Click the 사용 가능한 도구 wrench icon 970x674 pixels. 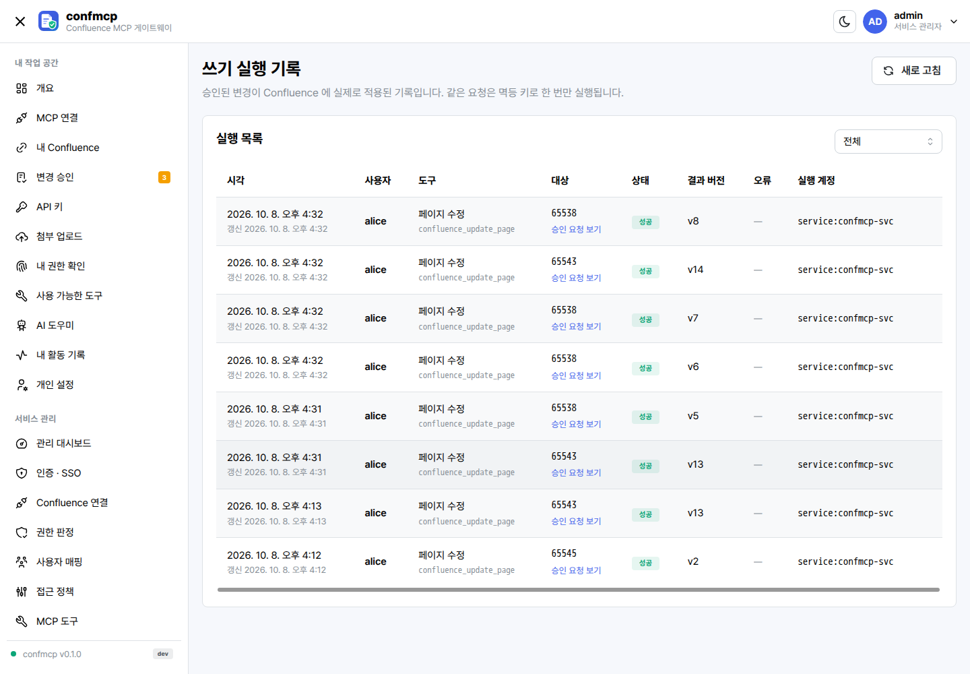click(x=22, y=296)
